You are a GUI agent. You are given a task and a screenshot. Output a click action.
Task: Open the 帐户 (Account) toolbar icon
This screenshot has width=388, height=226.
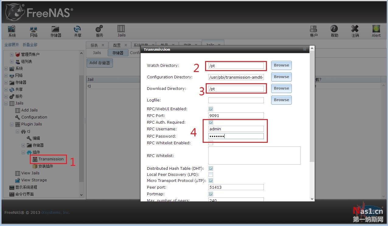point(314,31)
